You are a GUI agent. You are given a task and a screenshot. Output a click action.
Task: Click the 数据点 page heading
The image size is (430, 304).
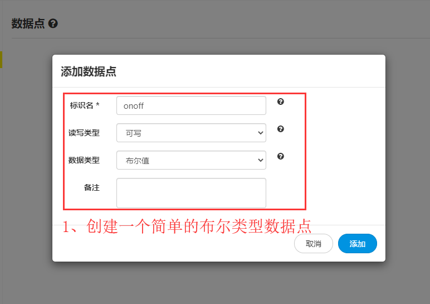(x=28, y=24)
